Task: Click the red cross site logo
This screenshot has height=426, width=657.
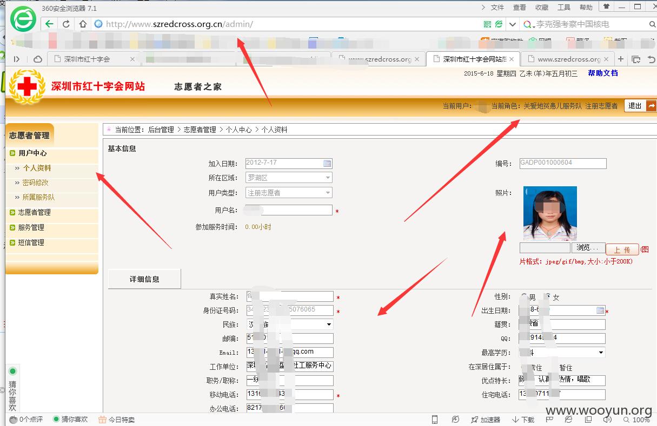Action: (28, 86)
